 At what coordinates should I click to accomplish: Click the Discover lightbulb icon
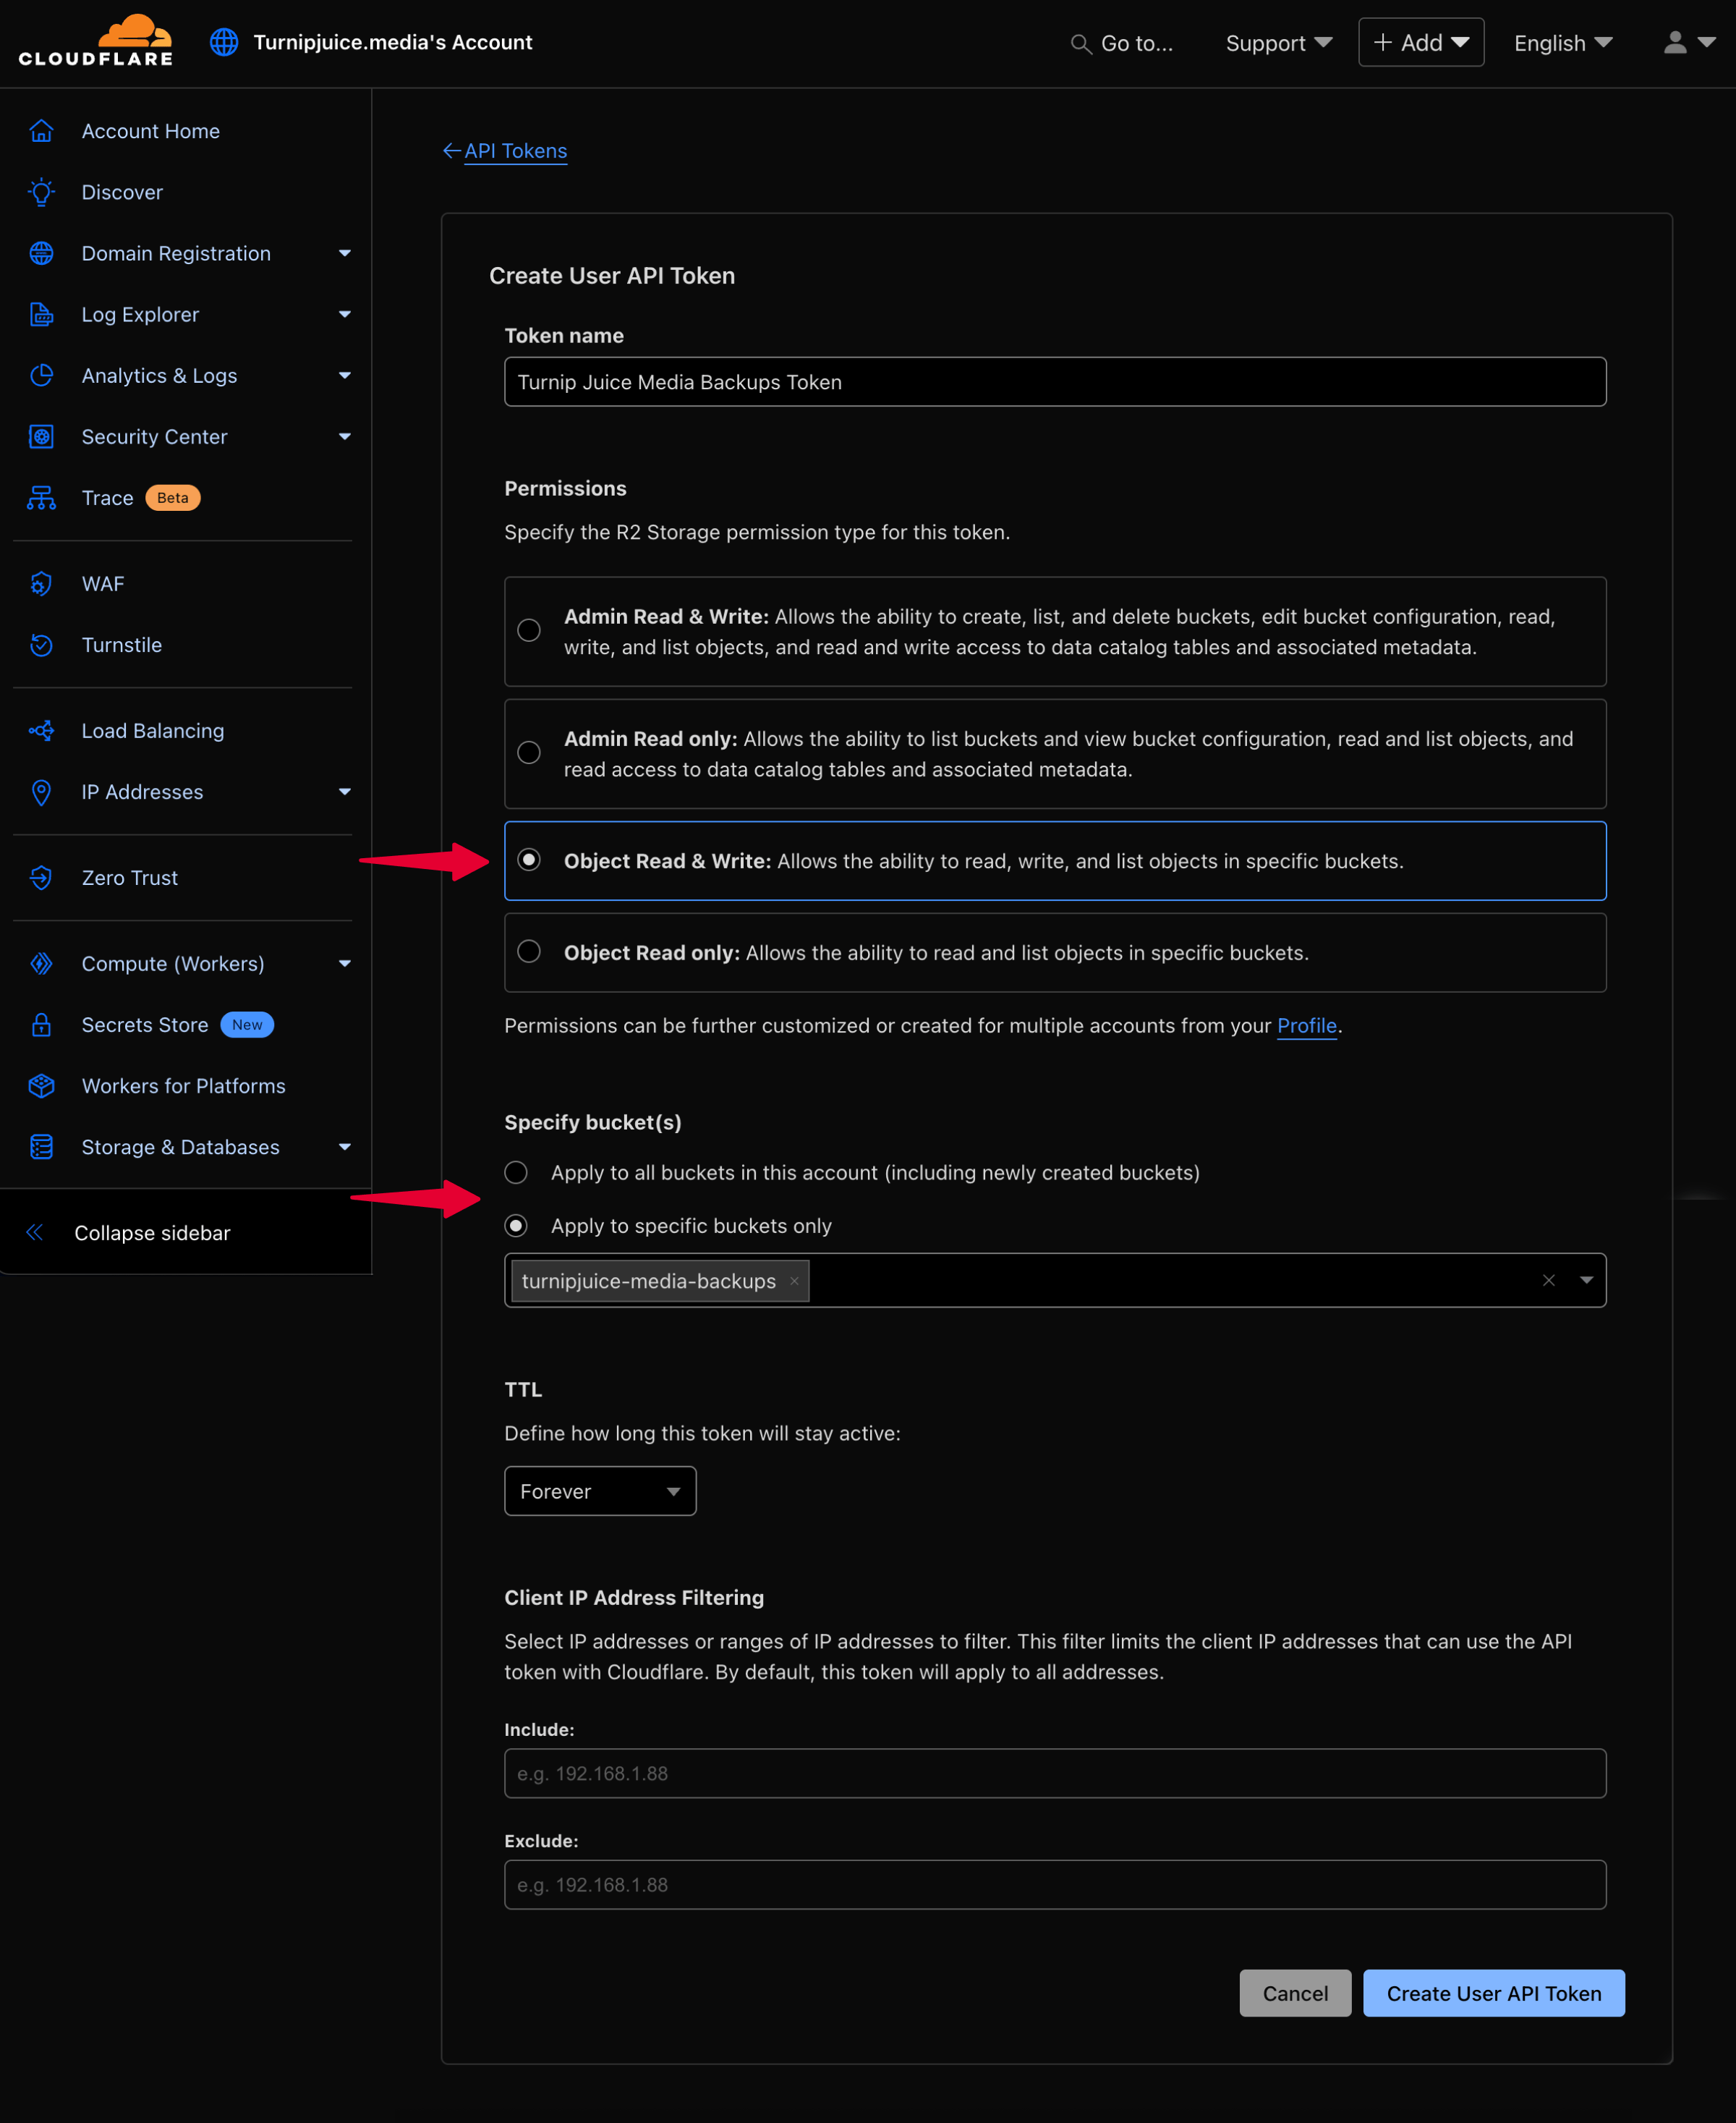(41, 192)
